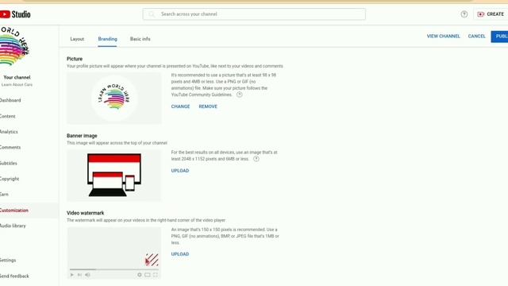Click the 'Banner image' section heading
508x286 pixels.
click(82, 136)
